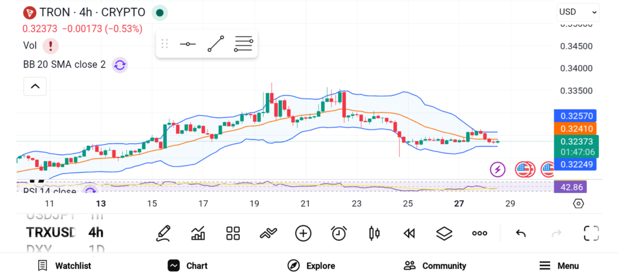This screenshot has width=619, height=279.
Task: Open the drawing tools pencil icon
Action: pyautogui.click(x=163, y=233)
